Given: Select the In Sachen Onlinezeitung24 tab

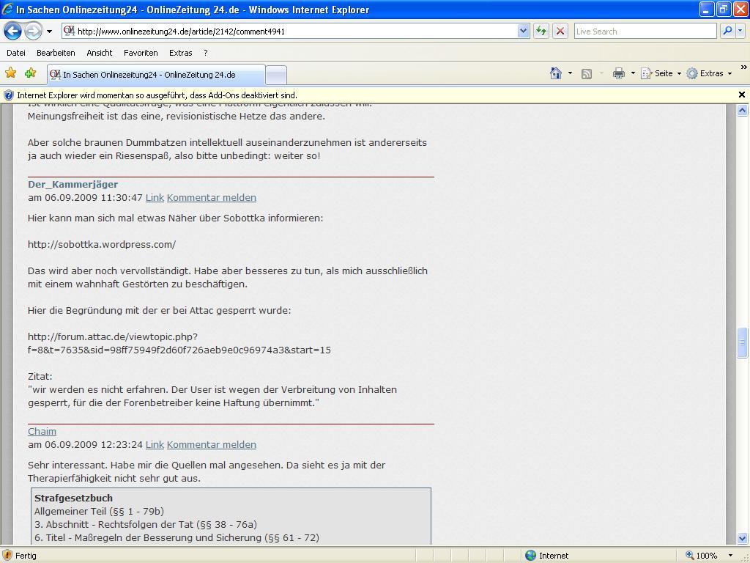Looking at the screenshot, I should click(156, 75).
